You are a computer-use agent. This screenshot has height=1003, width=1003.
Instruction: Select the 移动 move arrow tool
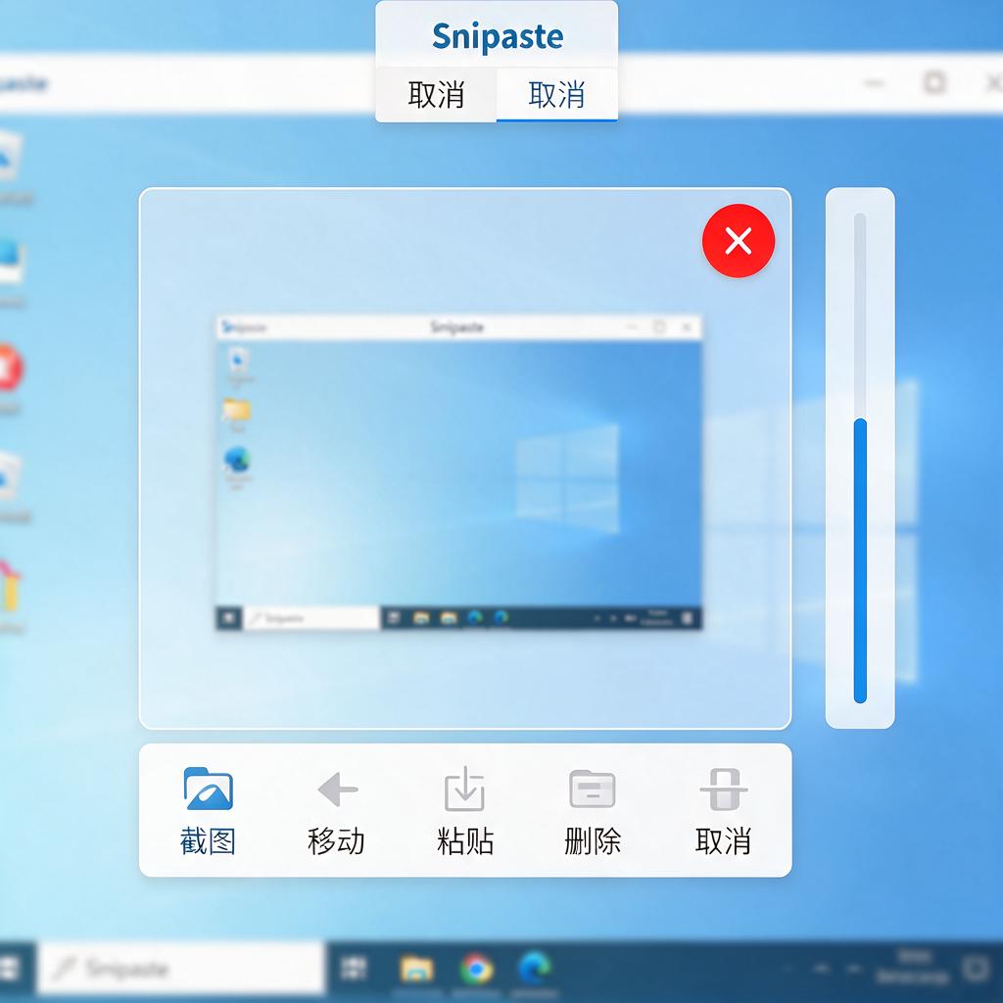point(337,789)
